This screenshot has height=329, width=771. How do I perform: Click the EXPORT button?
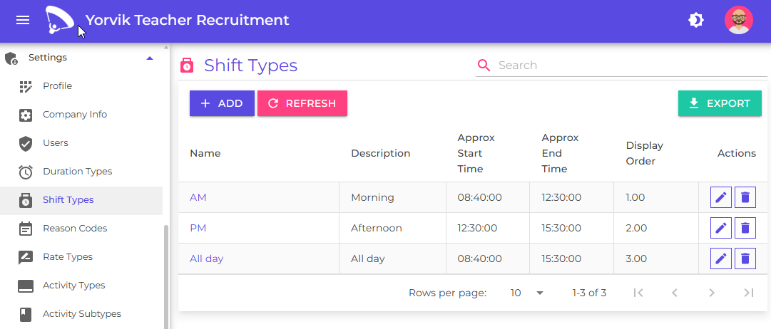pos(720,103)
